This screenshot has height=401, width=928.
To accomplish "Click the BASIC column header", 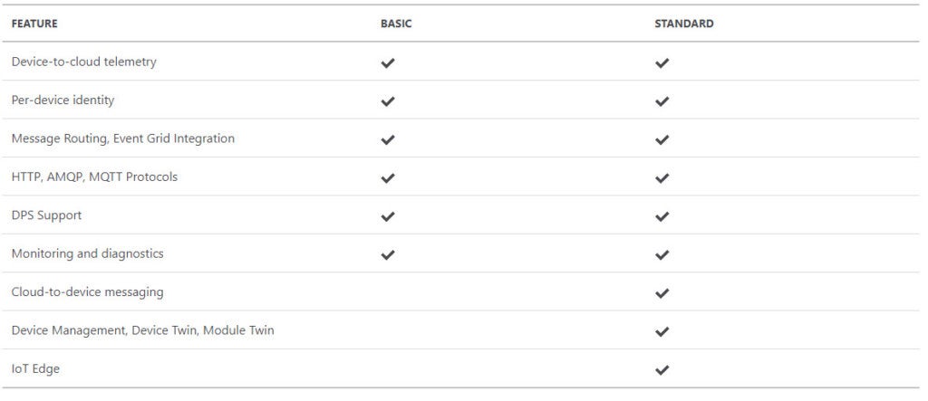I will coord(396,24).
